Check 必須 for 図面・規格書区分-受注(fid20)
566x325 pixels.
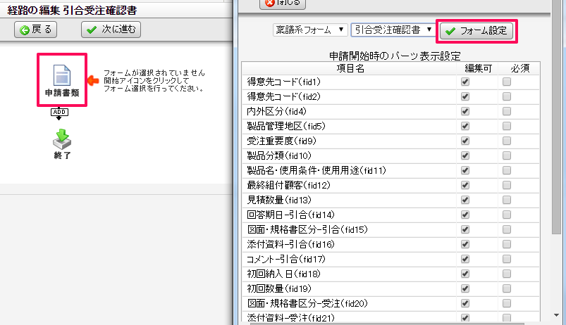(507, 303)
